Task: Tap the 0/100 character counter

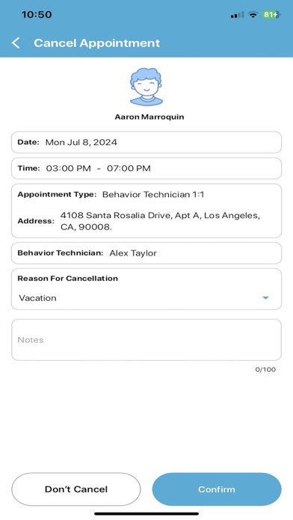Action: pos(265,369)
